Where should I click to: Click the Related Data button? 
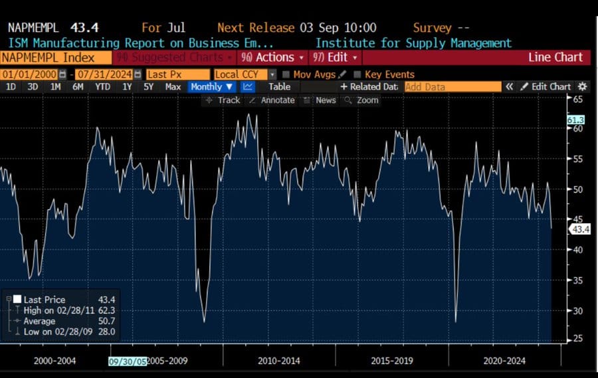(369, 86)
